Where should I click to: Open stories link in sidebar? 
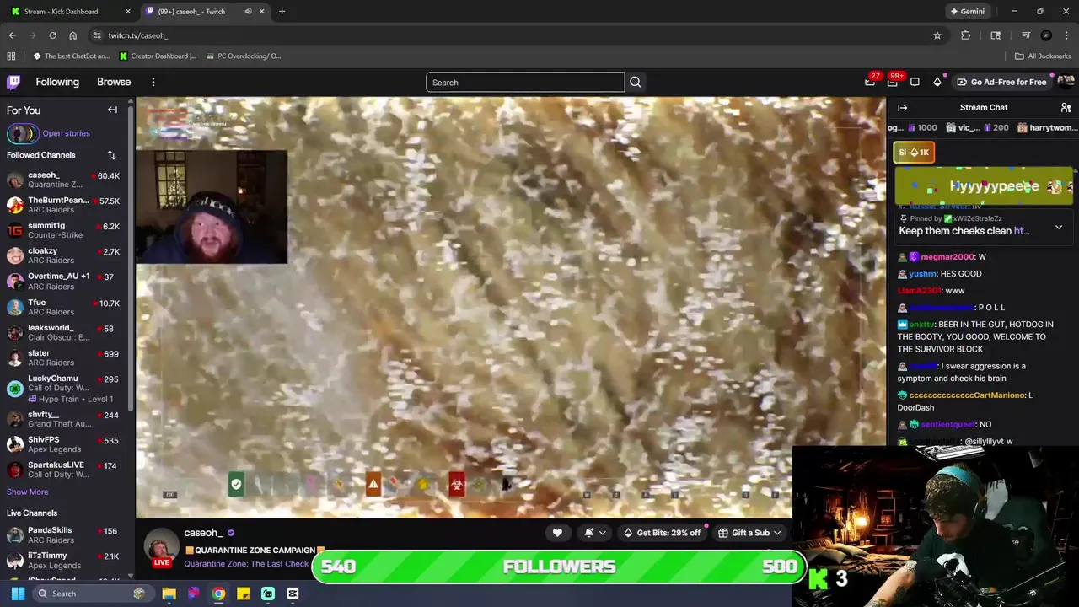pyautogui.click(x=66, y=133)
